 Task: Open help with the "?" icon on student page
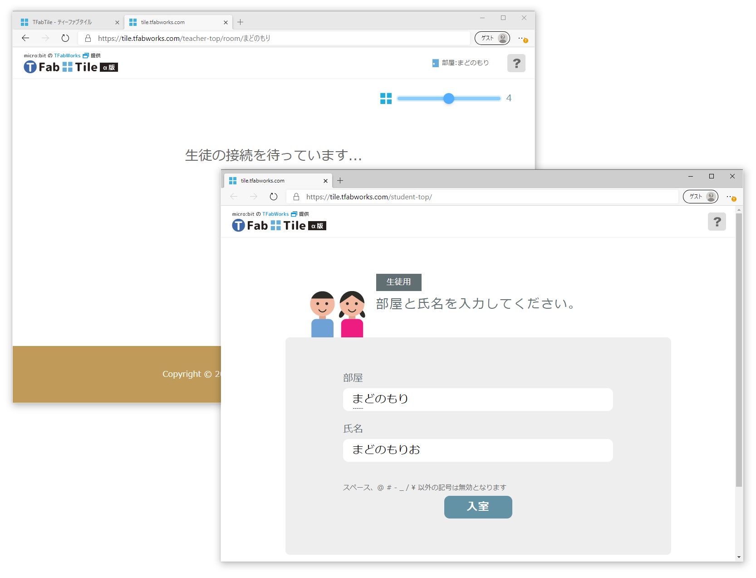[x=717, y=222]
